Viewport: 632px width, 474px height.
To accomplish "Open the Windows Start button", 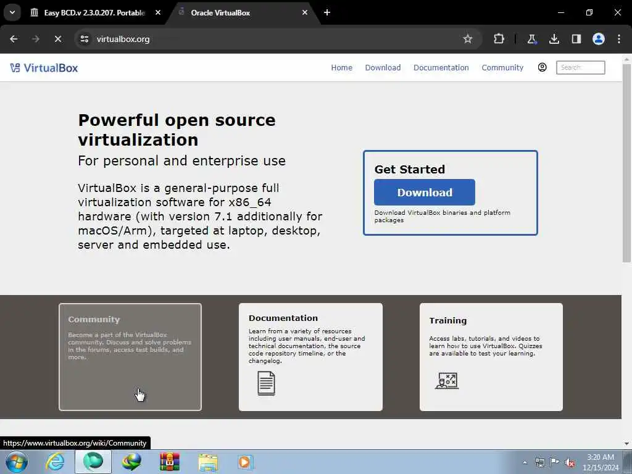I will (x=17, y=462).
